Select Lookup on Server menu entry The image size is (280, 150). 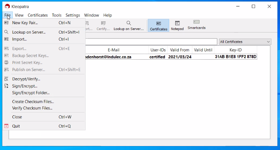click(x=44, y=32)
